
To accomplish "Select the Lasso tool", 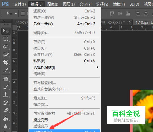I will click(x=6, y=47).
